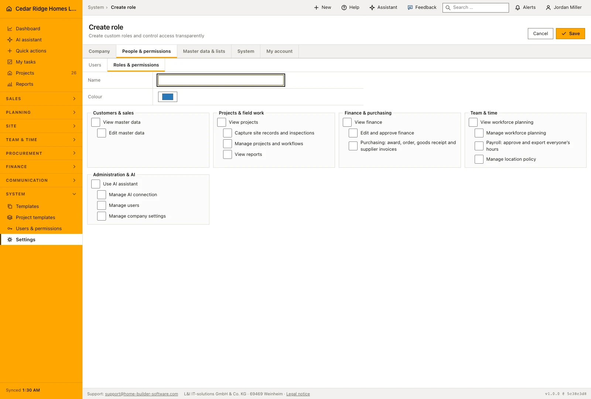Enable View master data permission
The width and height of the screenshot is (591, 399).
coord(96,122)
